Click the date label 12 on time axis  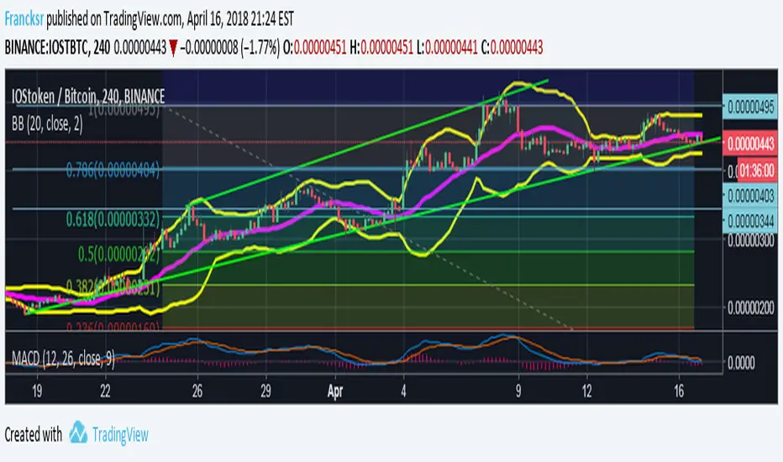tap(586, 391)
